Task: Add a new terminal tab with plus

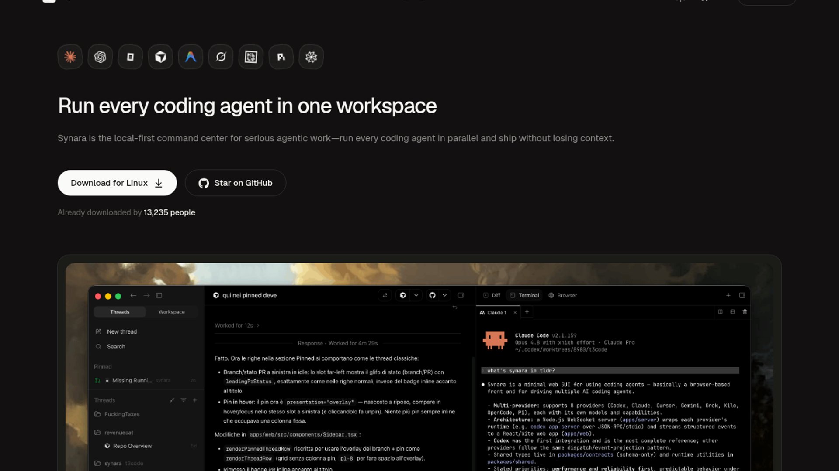Action: 527,312
